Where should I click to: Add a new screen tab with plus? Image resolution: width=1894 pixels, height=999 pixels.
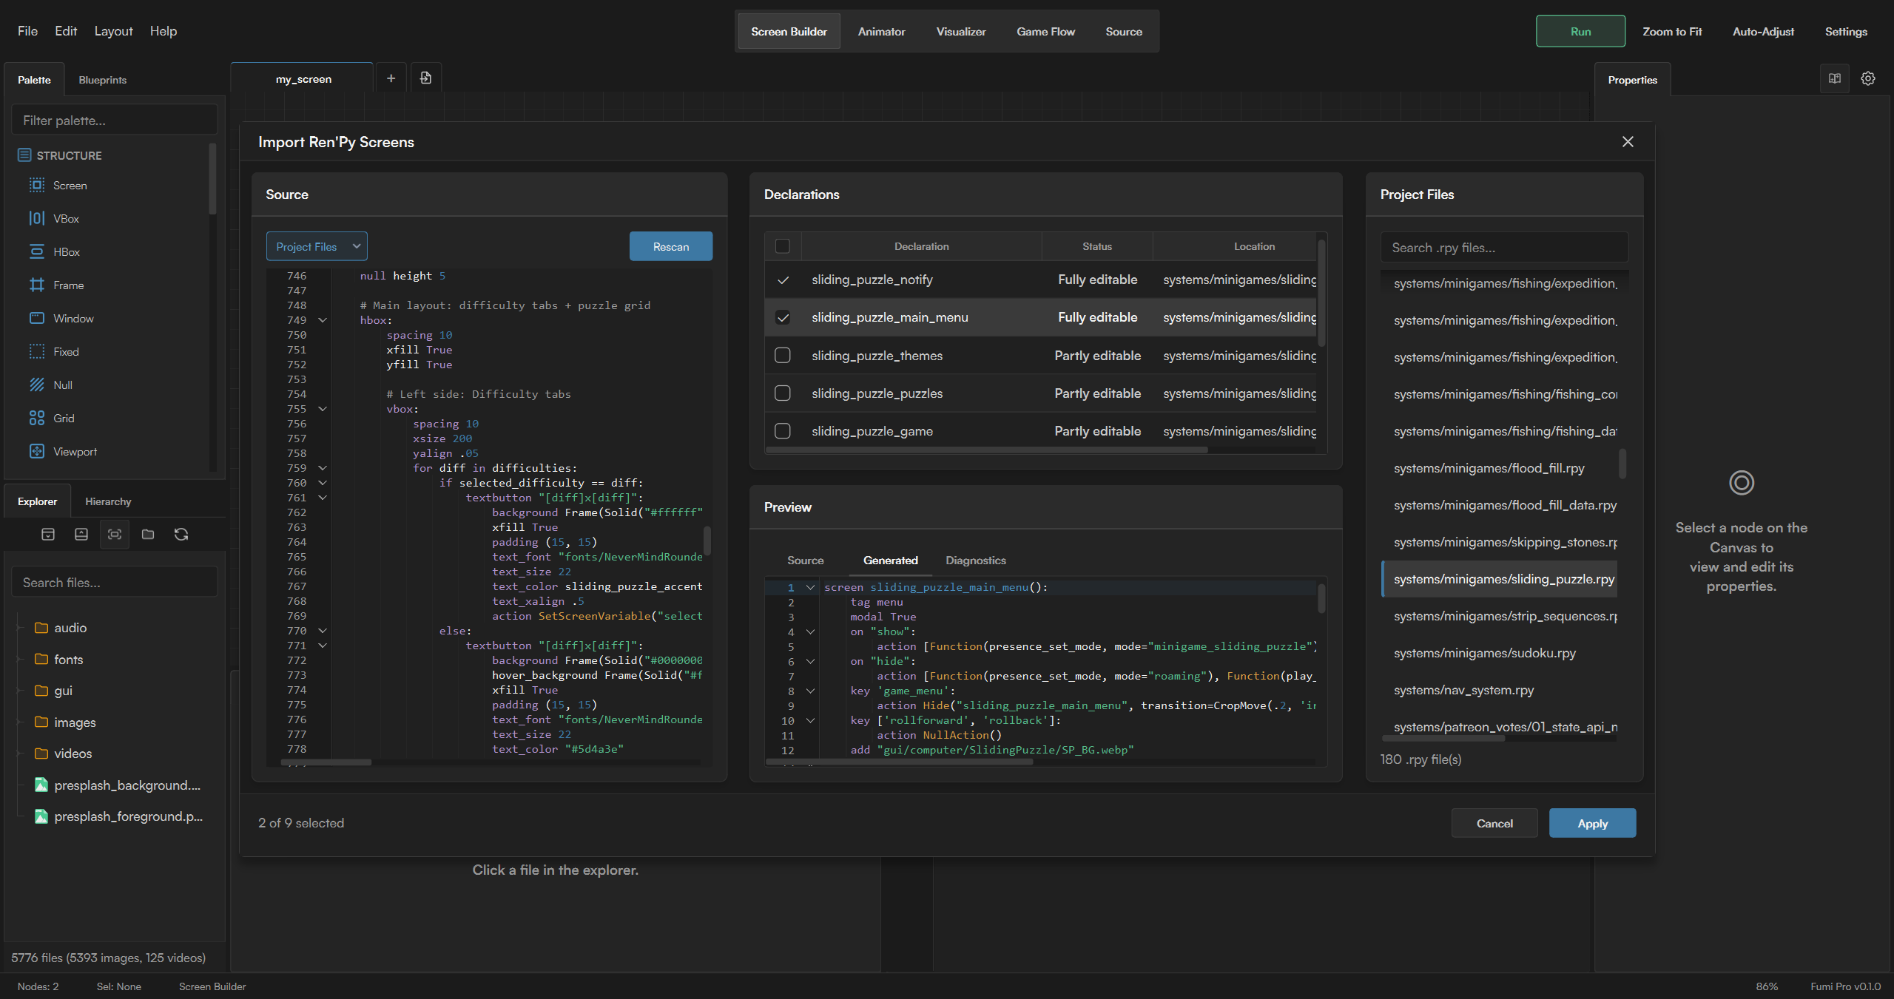point(391,78)
